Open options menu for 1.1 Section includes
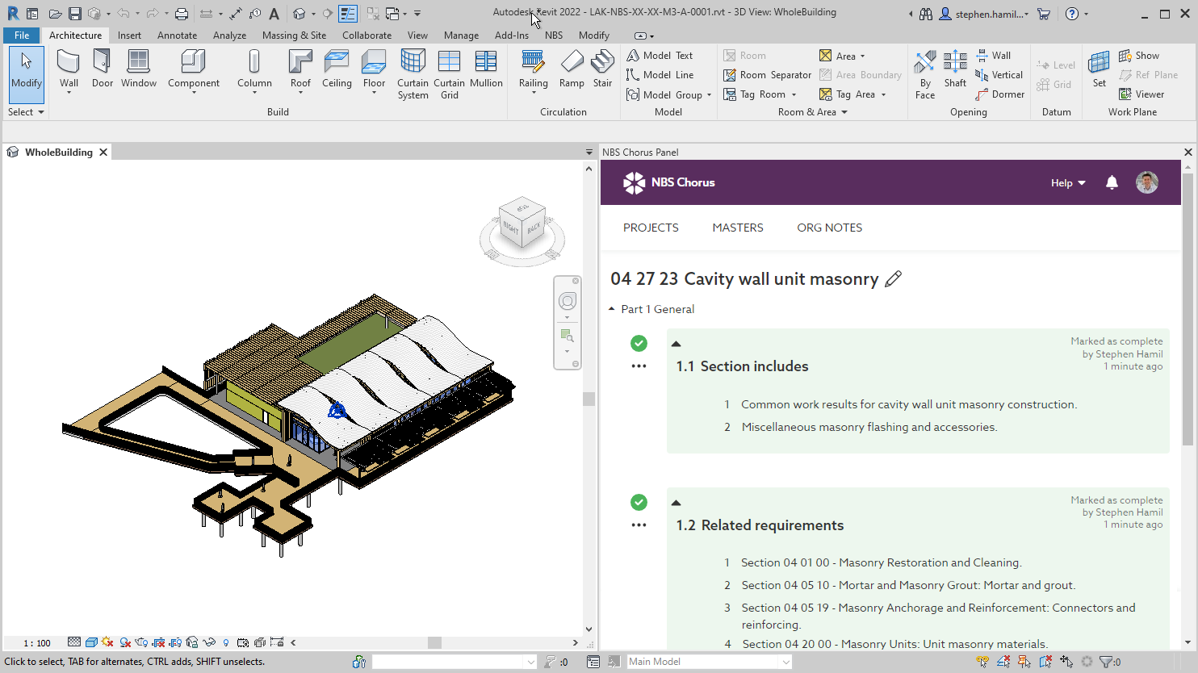This screenshot has height=673, width=1198. pos(639,366)
